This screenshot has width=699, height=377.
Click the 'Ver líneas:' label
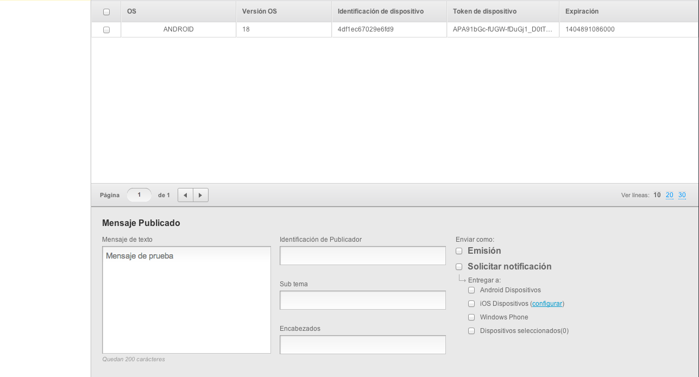[635, 195]
